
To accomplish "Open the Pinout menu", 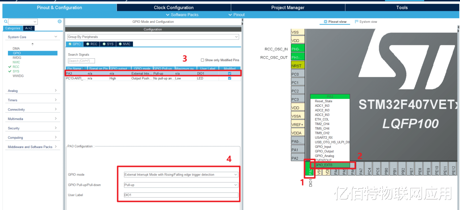I will [237, 15].
